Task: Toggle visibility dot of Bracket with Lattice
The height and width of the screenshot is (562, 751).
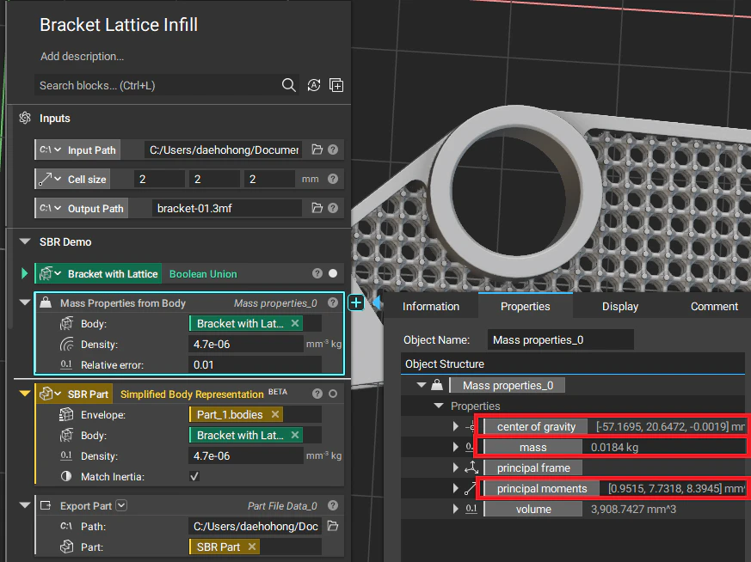Action: point(333,273)
